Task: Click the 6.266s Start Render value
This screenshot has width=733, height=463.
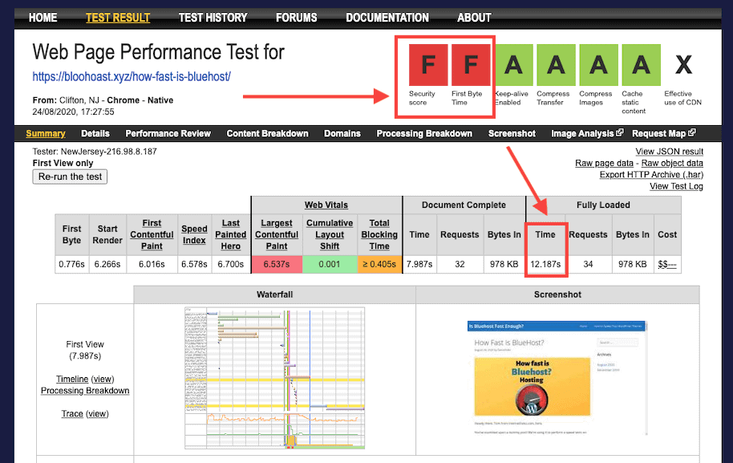Action: (107, 264)
